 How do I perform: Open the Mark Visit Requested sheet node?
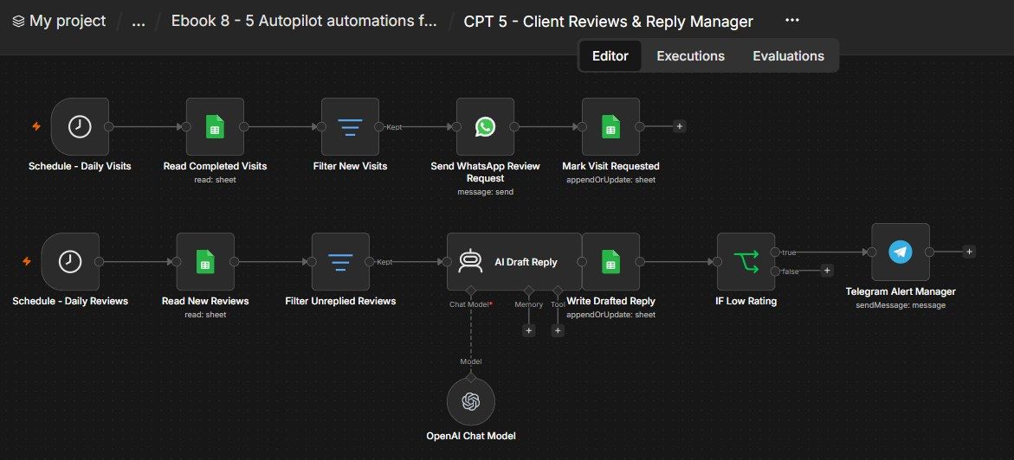pyautogui.click(x=611, y=126)
